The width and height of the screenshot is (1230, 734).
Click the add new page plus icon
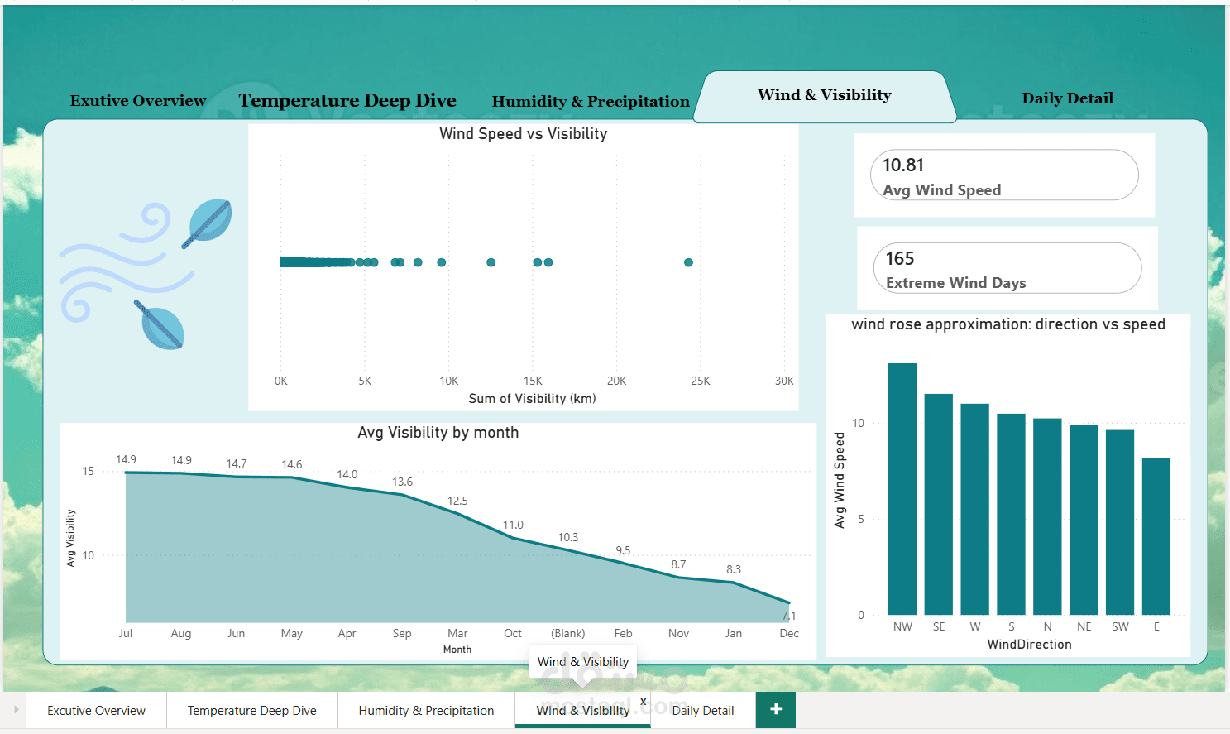[x=776, y=710]
